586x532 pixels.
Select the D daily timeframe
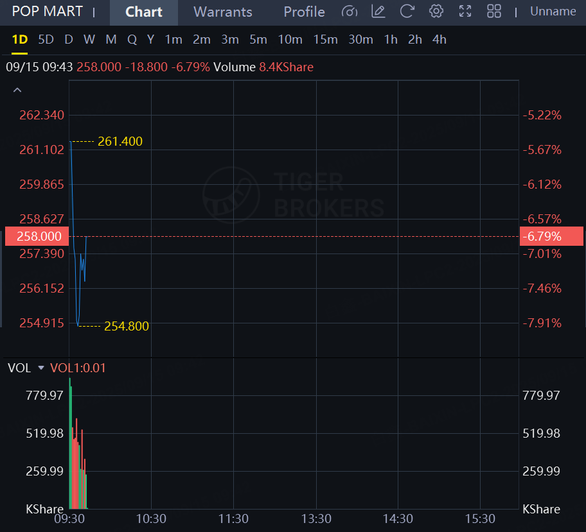click(x=69, y=40)
